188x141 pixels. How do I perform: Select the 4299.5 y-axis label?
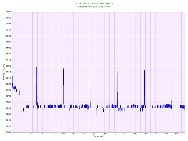tap(8, 54)
